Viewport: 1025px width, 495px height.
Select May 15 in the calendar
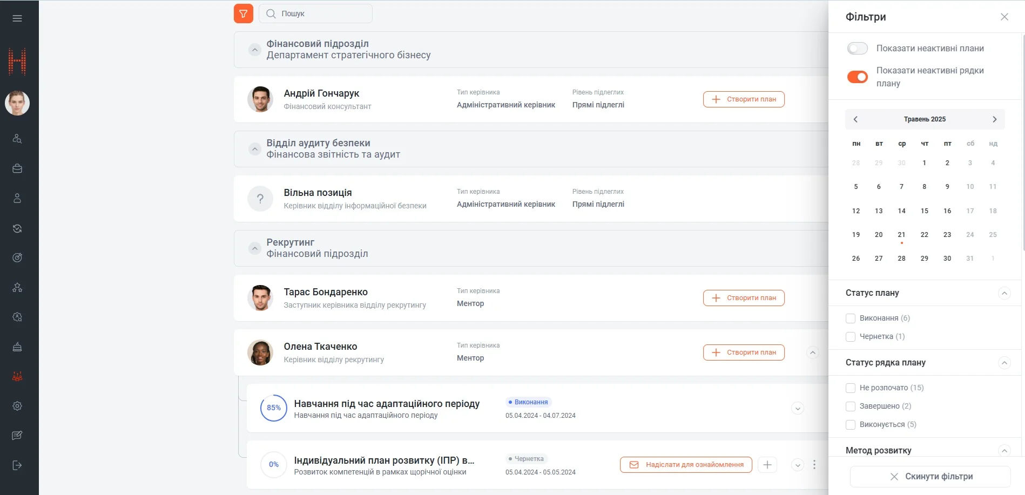tap(924, 211)
